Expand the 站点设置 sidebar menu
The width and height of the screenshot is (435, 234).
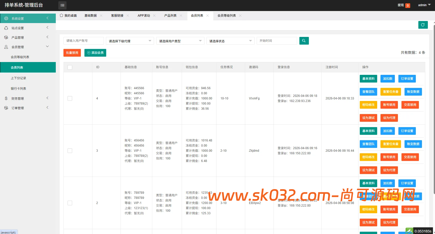28,28
